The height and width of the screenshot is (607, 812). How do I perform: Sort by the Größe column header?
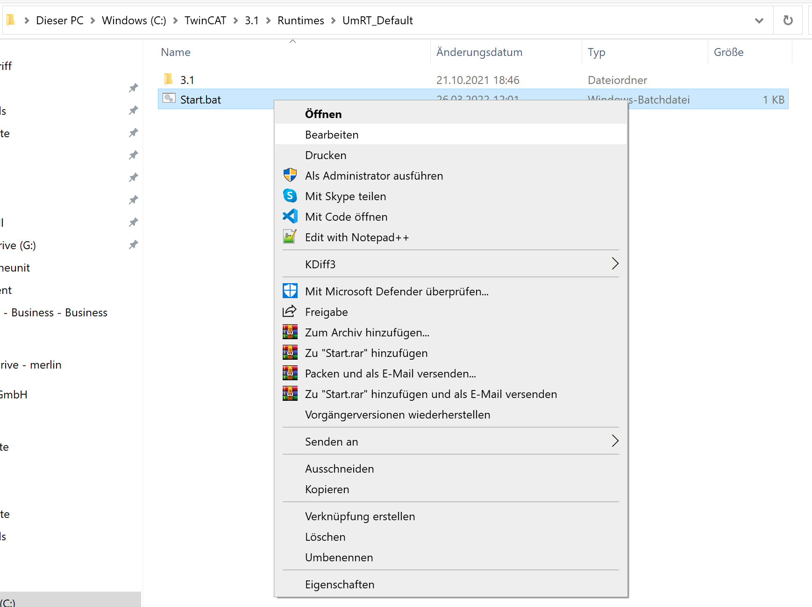tap(729, 52)
